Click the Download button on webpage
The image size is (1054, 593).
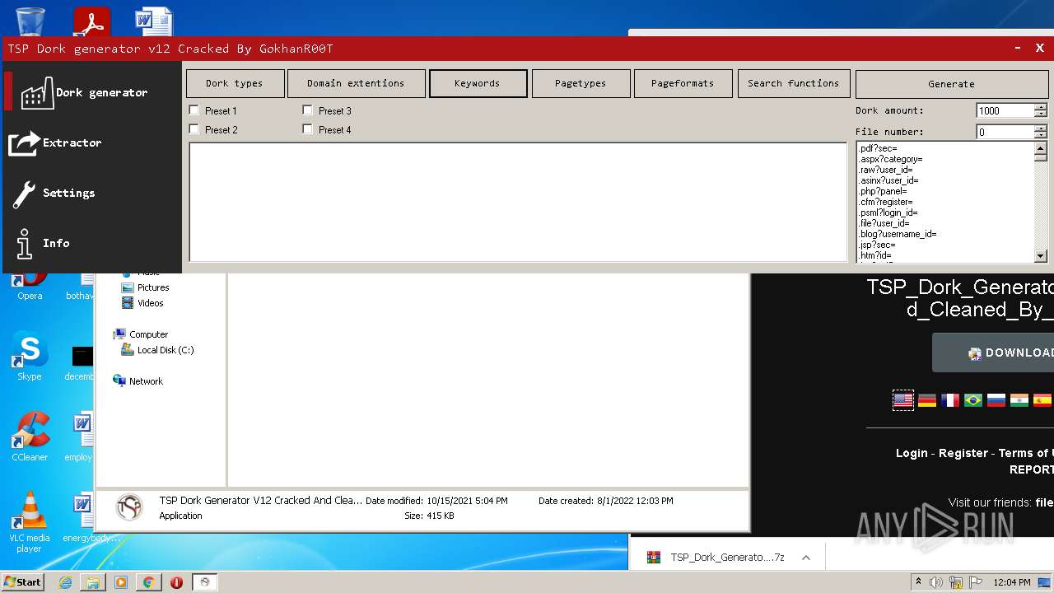(x=993, y=353)
